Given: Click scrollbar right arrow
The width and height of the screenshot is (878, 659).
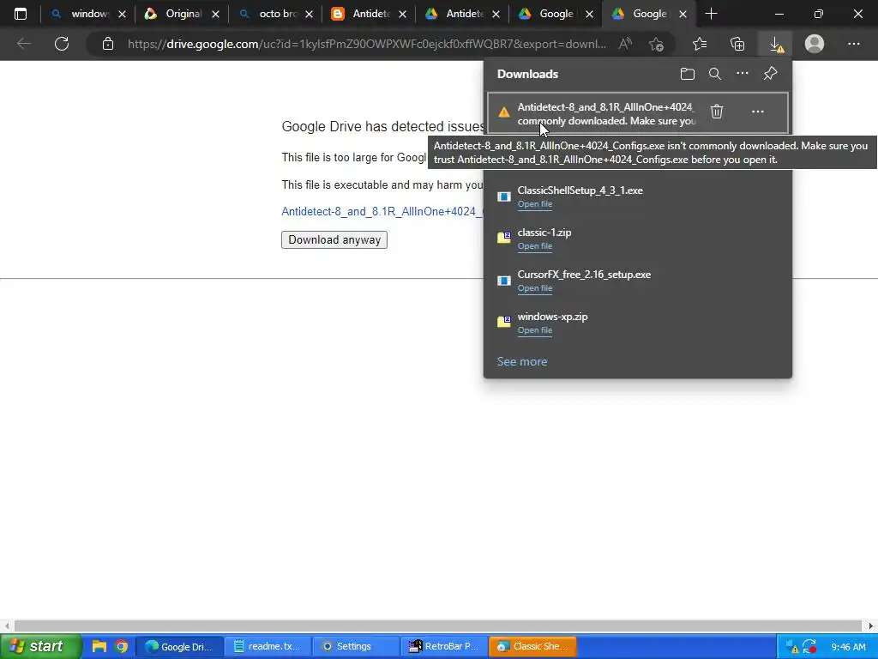Looking at the screenshot, I should pyautogui.click(x=871, y=626).
